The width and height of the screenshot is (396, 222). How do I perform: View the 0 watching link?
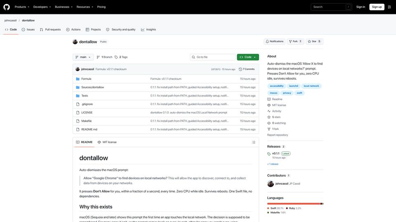(276, 123)
